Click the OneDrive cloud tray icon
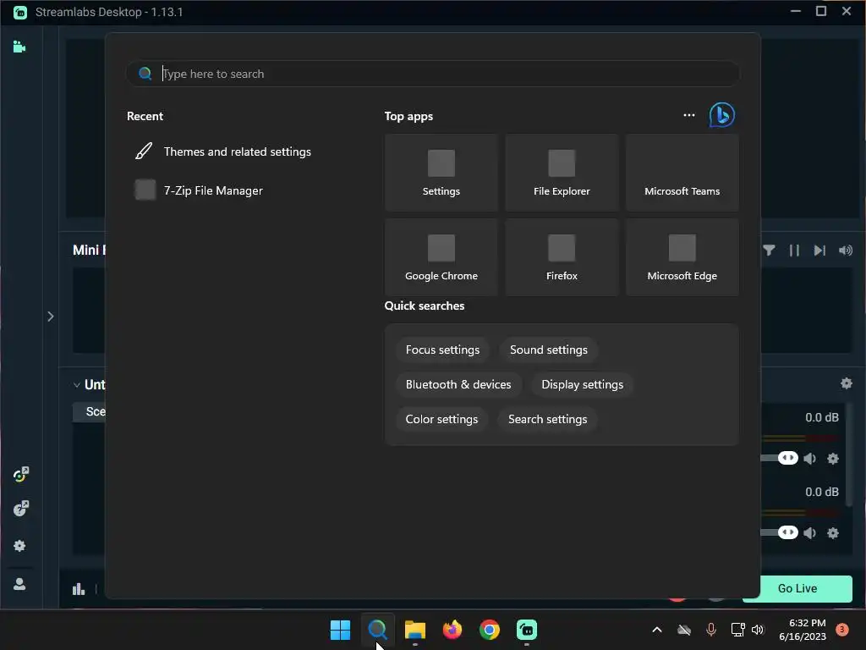The width and height of the screenshot is (866, 650). click(x=684, y=630)
